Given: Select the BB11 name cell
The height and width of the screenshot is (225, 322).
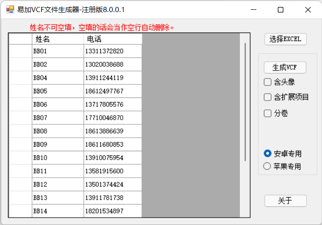Looking at the screenshot, I should click(x=58, y=171).
